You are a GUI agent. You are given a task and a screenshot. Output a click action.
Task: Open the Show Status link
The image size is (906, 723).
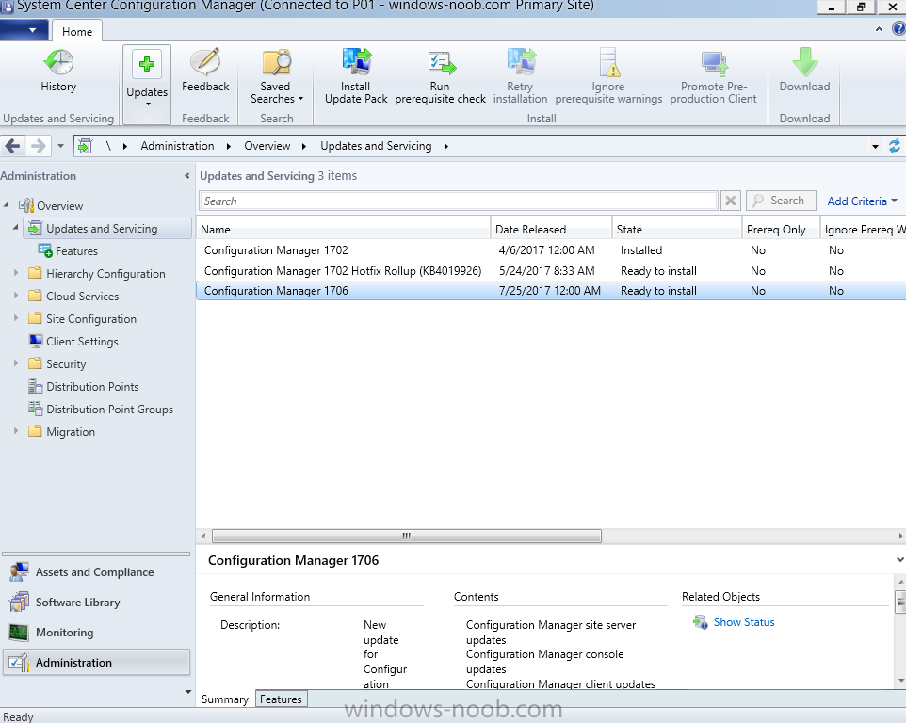point(744,622)
